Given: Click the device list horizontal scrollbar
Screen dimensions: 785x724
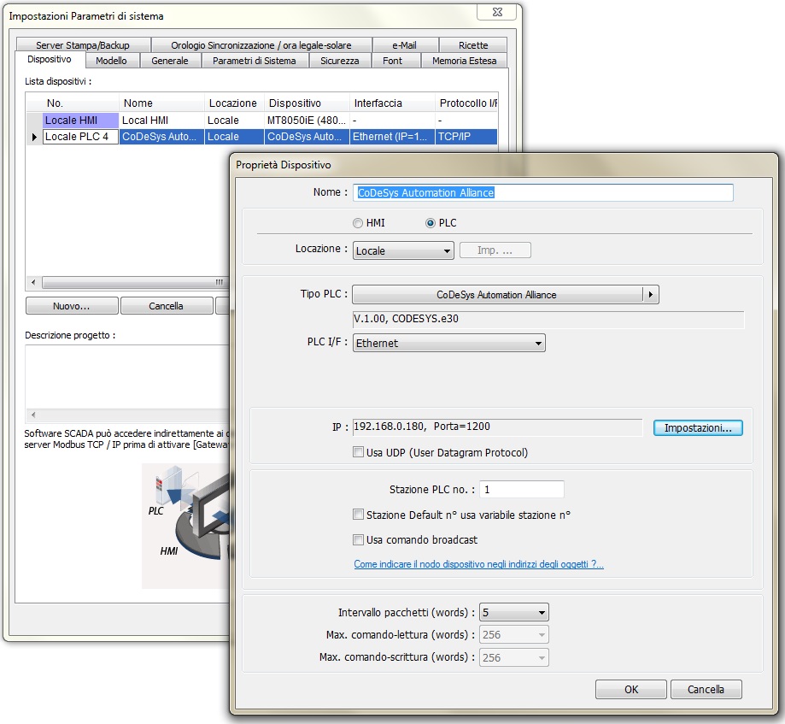Looking at the screenshot, I should click(x=135, y=283).
